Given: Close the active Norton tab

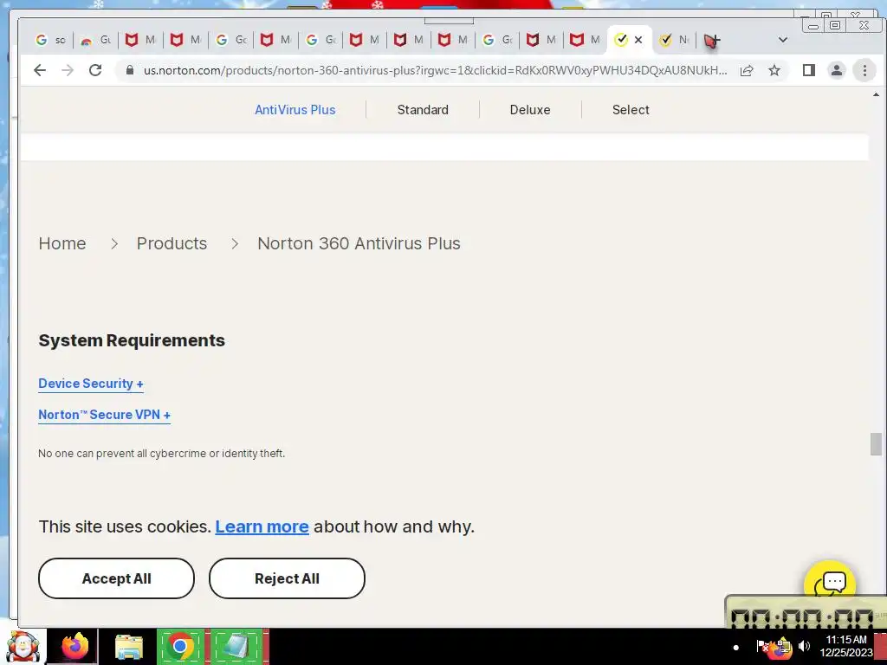Looking at the screenshot, I should [x=638, y=40].
